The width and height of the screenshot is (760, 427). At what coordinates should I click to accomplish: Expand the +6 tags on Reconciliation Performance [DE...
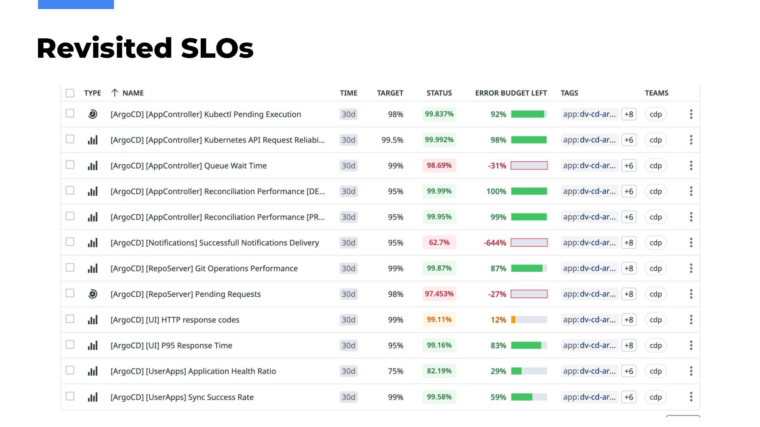[629, 191]
